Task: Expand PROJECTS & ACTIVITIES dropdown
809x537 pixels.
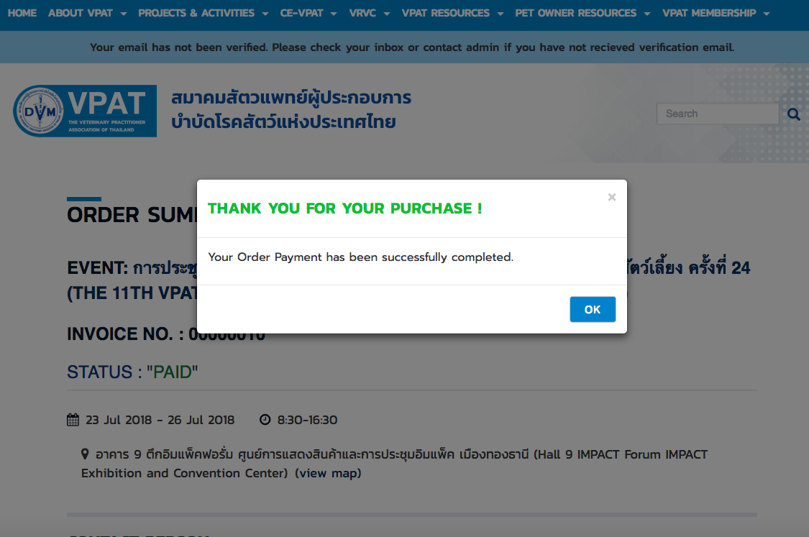Action: click(x=204, y=13)
